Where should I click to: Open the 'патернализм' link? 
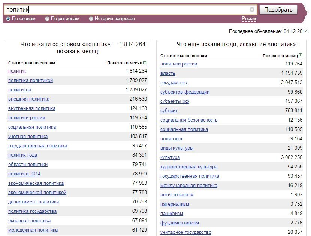[x=175, y=204]
